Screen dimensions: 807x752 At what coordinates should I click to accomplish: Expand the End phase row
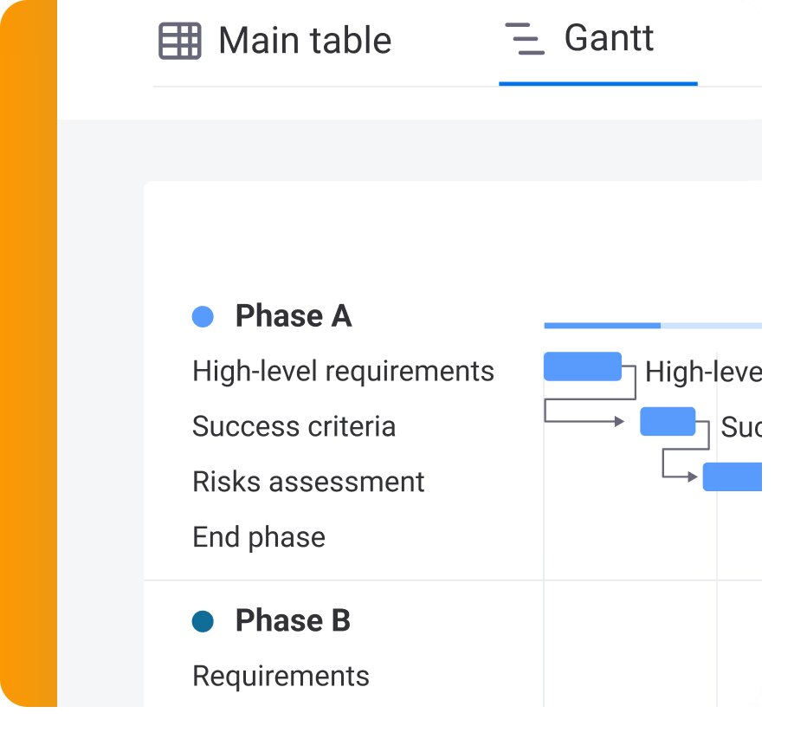pos(258,537)
